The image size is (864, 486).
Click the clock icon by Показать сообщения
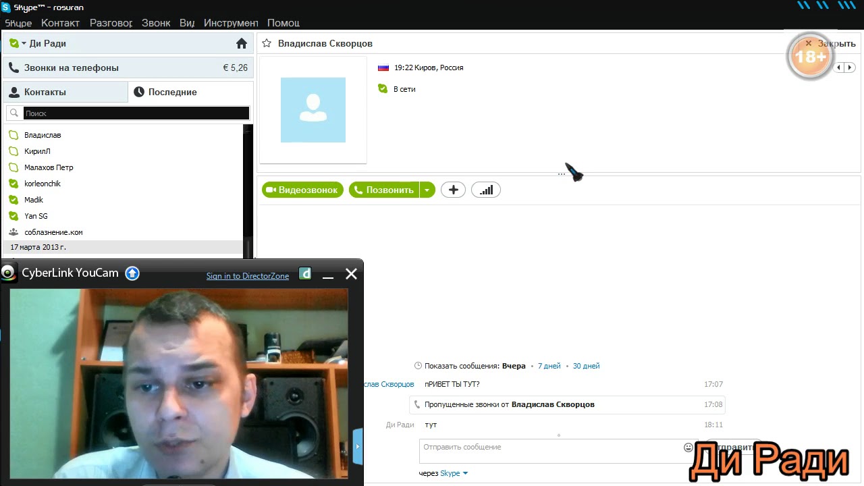click(418, 366)
